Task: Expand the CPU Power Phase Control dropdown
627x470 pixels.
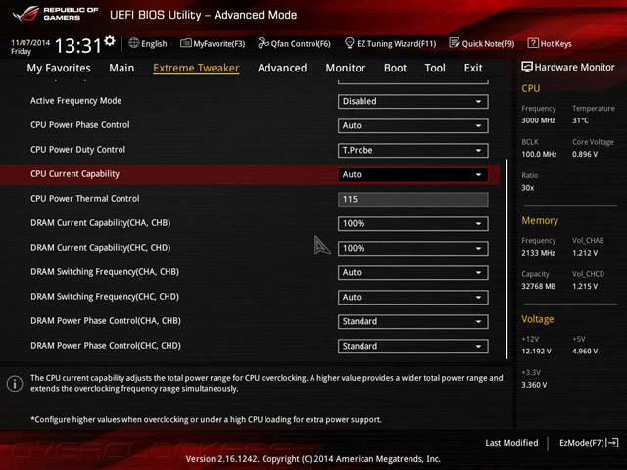Action: pyautogui.click(x=412, y=126)
